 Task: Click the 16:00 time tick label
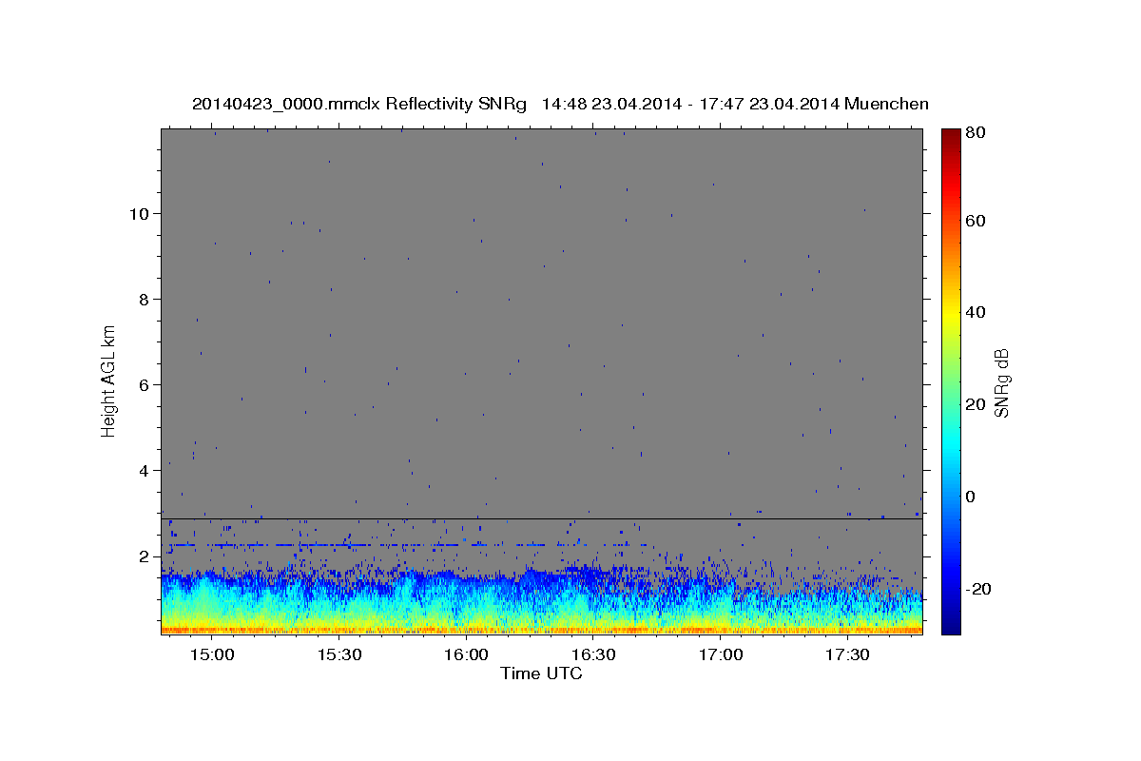click(466, 655)
